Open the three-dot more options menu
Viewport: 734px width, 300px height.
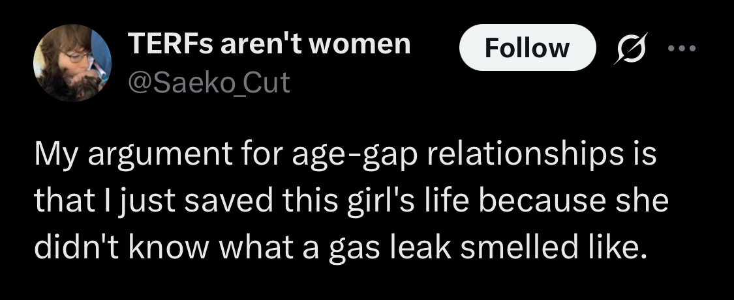coord(682,48)
